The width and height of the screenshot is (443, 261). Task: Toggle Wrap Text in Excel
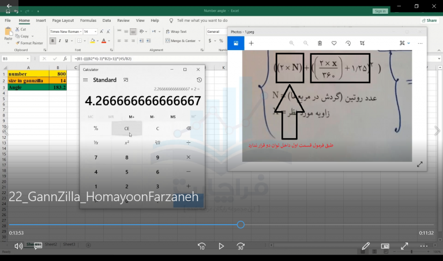[x=177, y=32]
